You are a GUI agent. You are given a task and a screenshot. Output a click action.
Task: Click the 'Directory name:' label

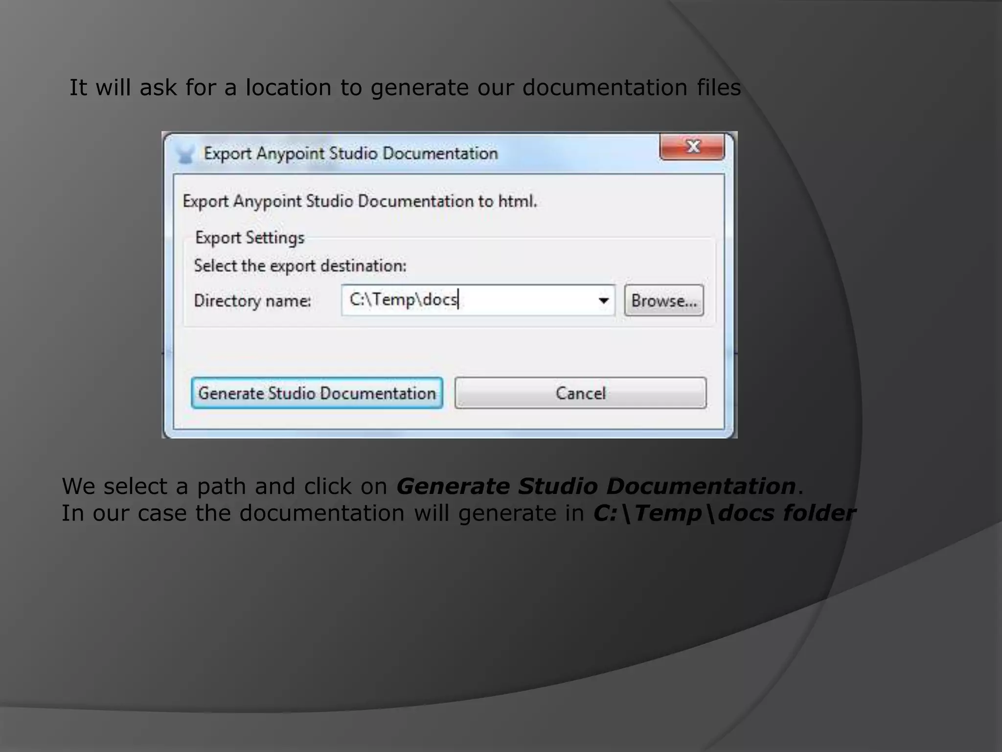click(x=252, y=301)
